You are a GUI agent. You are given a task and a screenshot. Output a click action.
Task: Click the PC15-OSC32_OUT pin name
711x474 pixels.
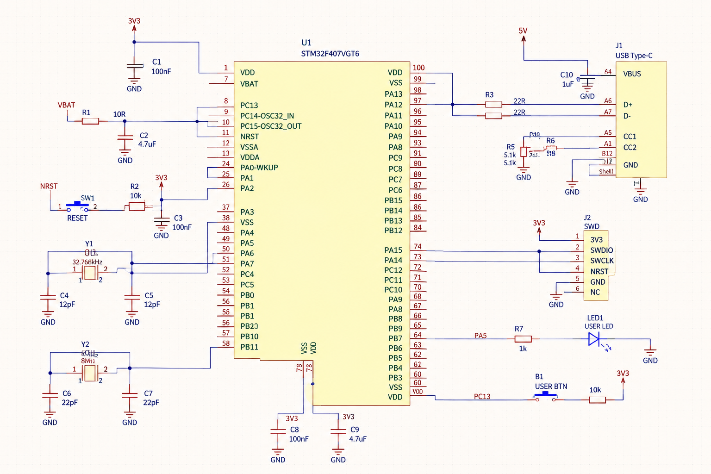271,126
